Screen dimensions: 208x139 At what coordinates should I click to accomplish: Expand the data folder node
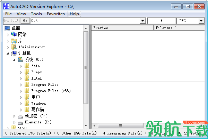21,66
